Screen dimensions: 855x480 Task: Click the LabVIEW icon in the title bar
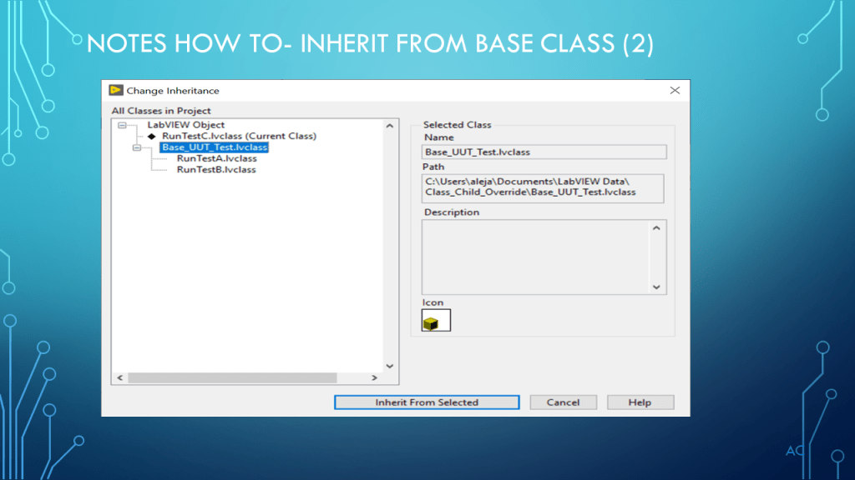click(115, 90)
